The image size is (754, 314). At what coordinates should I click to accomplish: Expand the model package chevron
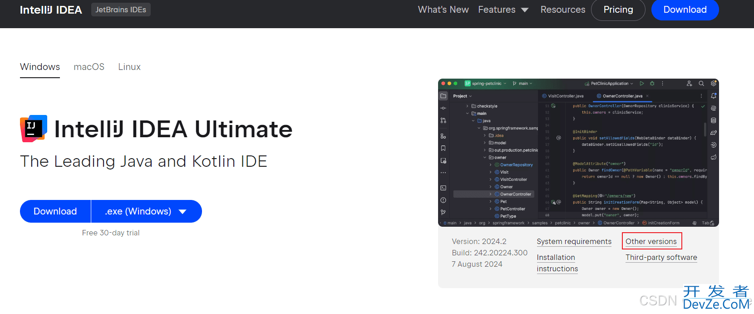pos(485,143)
